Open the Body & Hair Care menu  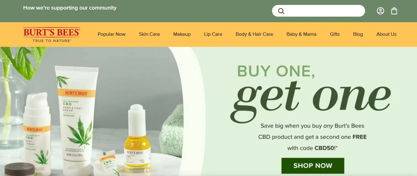254,34
